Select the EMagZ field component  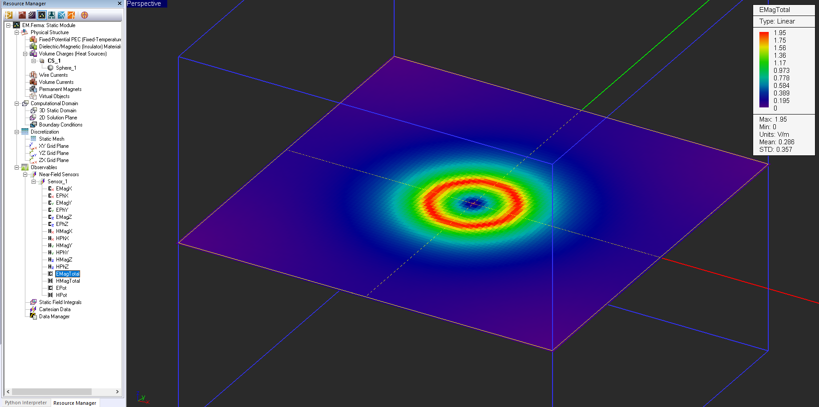pos(64,217)
